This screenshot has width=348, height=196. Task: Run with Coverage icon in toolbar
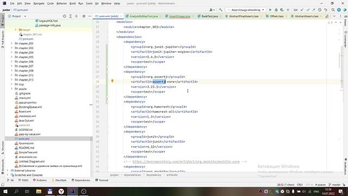282,10
